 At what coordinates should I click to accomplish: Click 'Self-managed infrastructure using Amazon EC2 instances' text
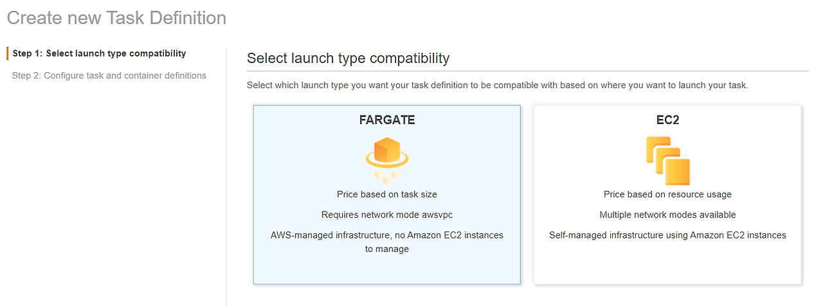click(x=667, y=235)
